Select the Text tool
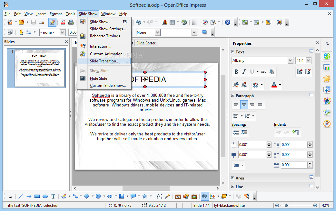336x211 pixels. 53,196
